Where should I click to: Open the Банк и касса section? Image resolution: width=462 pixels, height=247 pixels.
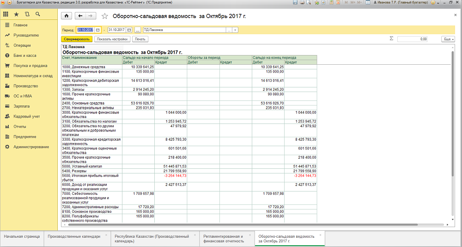coord(25,56)
